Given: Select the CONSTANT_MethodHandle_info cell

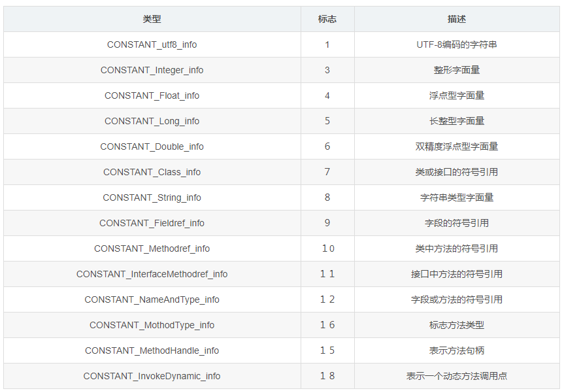Looking at the screenshot, I should coord(152,350).
